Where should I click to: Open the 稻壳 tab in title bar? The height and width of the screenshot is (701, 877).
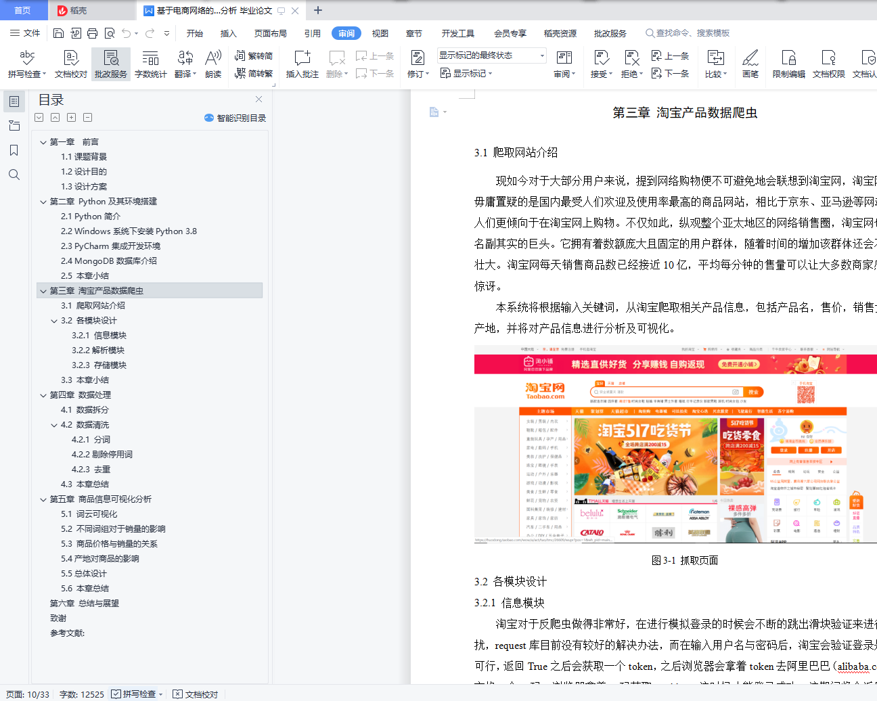coord(92,10)
